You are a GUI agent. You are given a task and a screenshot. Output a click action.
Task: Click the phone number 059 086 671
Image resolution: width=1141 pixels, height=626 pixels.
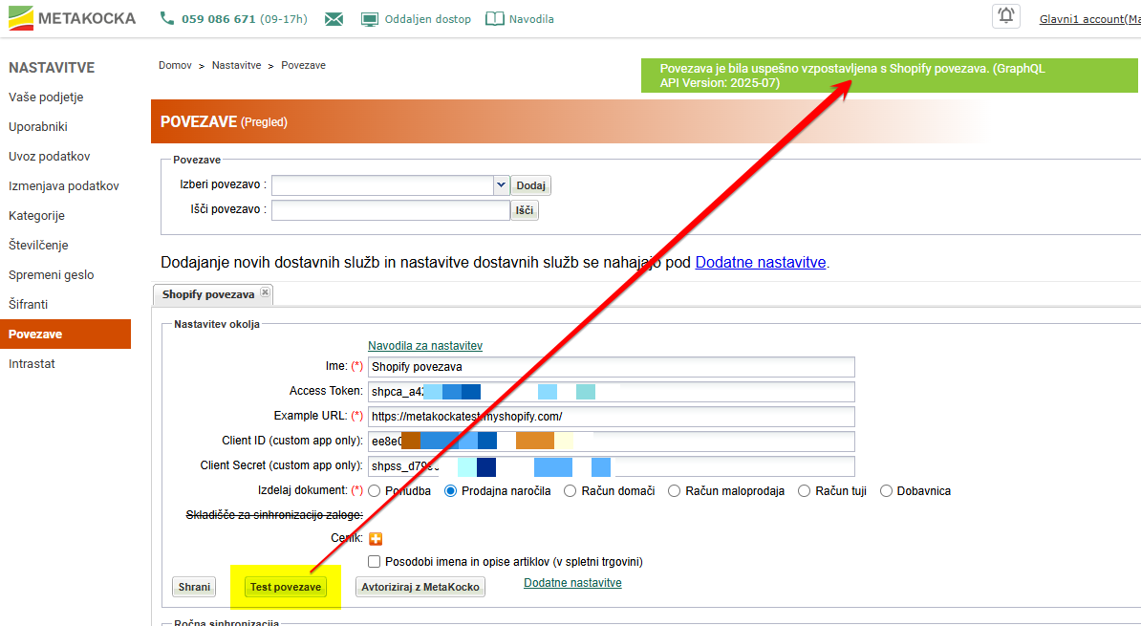point(218,19)
